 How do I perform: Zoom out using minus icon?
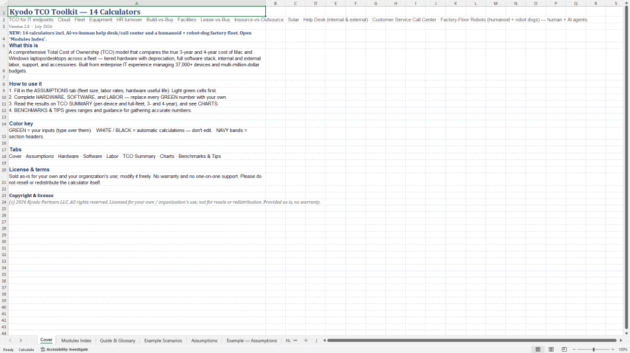pyautogui.click(x=574, y=350)
